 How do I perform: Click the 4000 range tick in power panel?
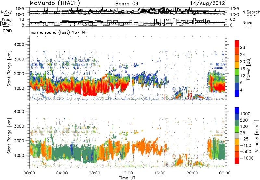[19, 45]
